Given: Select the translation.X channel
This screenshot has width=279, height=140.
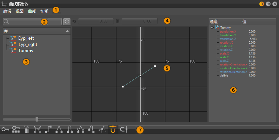Looking at the screenshot, I should [x=228, y=32].
